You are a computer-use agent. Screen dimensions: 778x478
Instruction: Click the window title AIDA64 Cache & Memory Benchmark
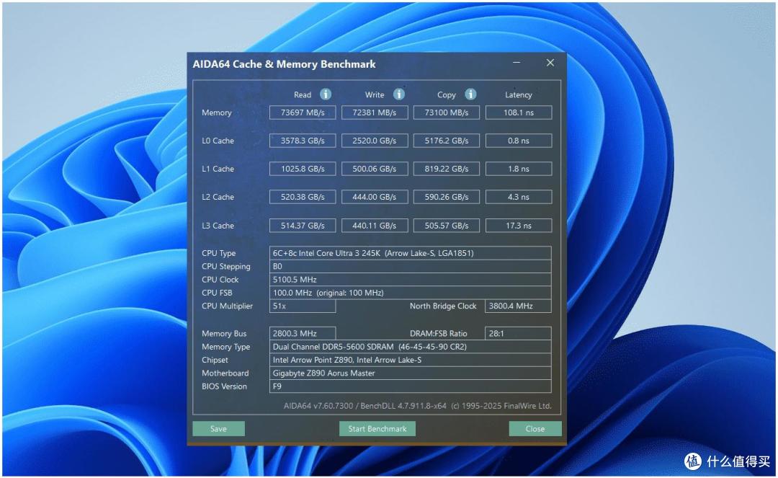click(x=284, y=64)
